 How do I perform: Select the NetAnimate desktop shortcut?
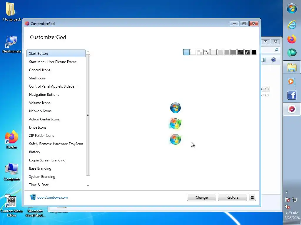11,45
